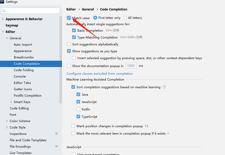The width and height of the screenshot is (225, 155).
Task: Open the Keymap settings page
Action: click(12, 25)
